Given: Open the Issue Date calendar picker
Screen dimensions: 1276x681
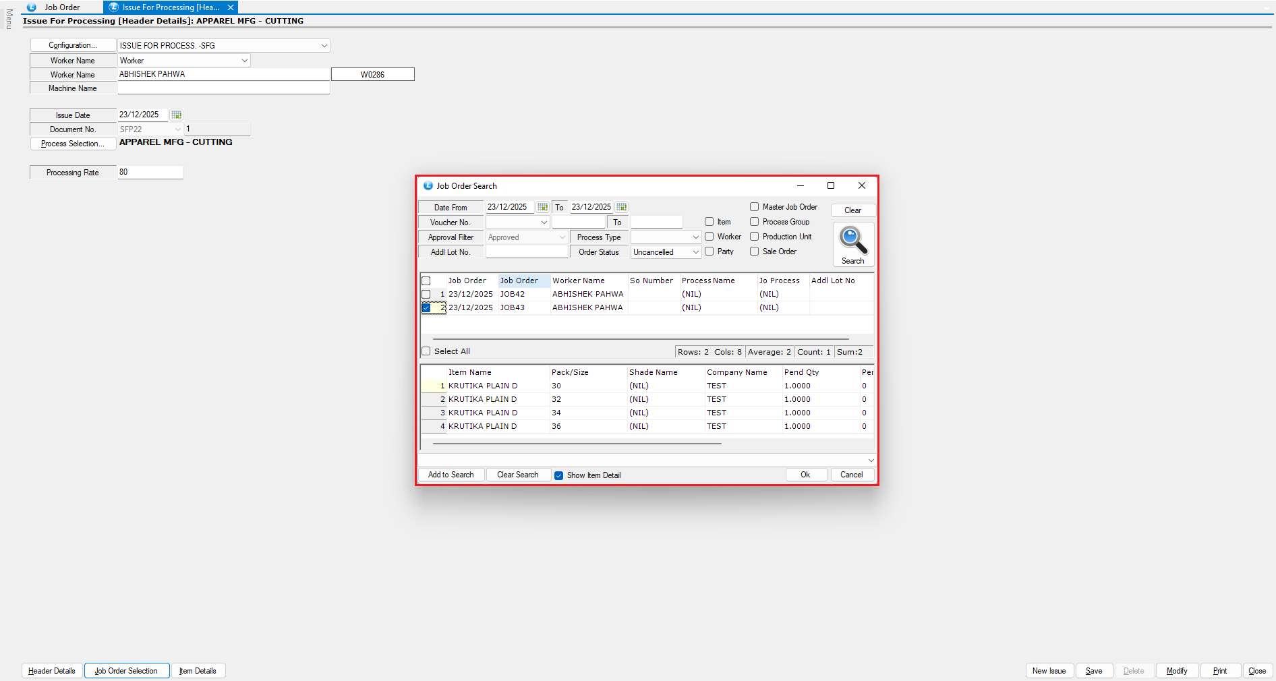Looking at the screenshot, I should (x=176, y=115).
